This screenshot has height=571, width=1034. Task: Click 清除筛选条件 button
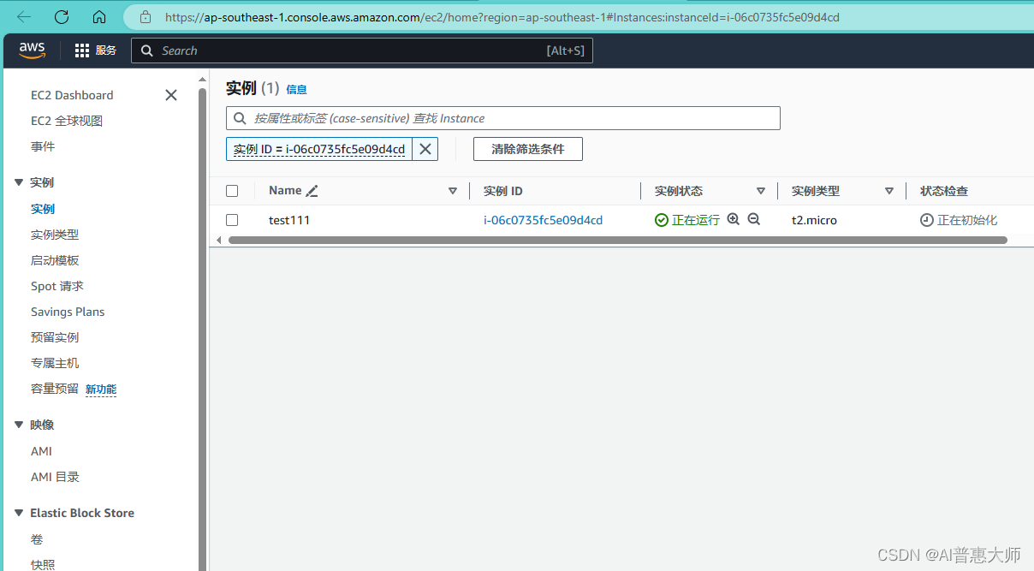pos(528,149)
